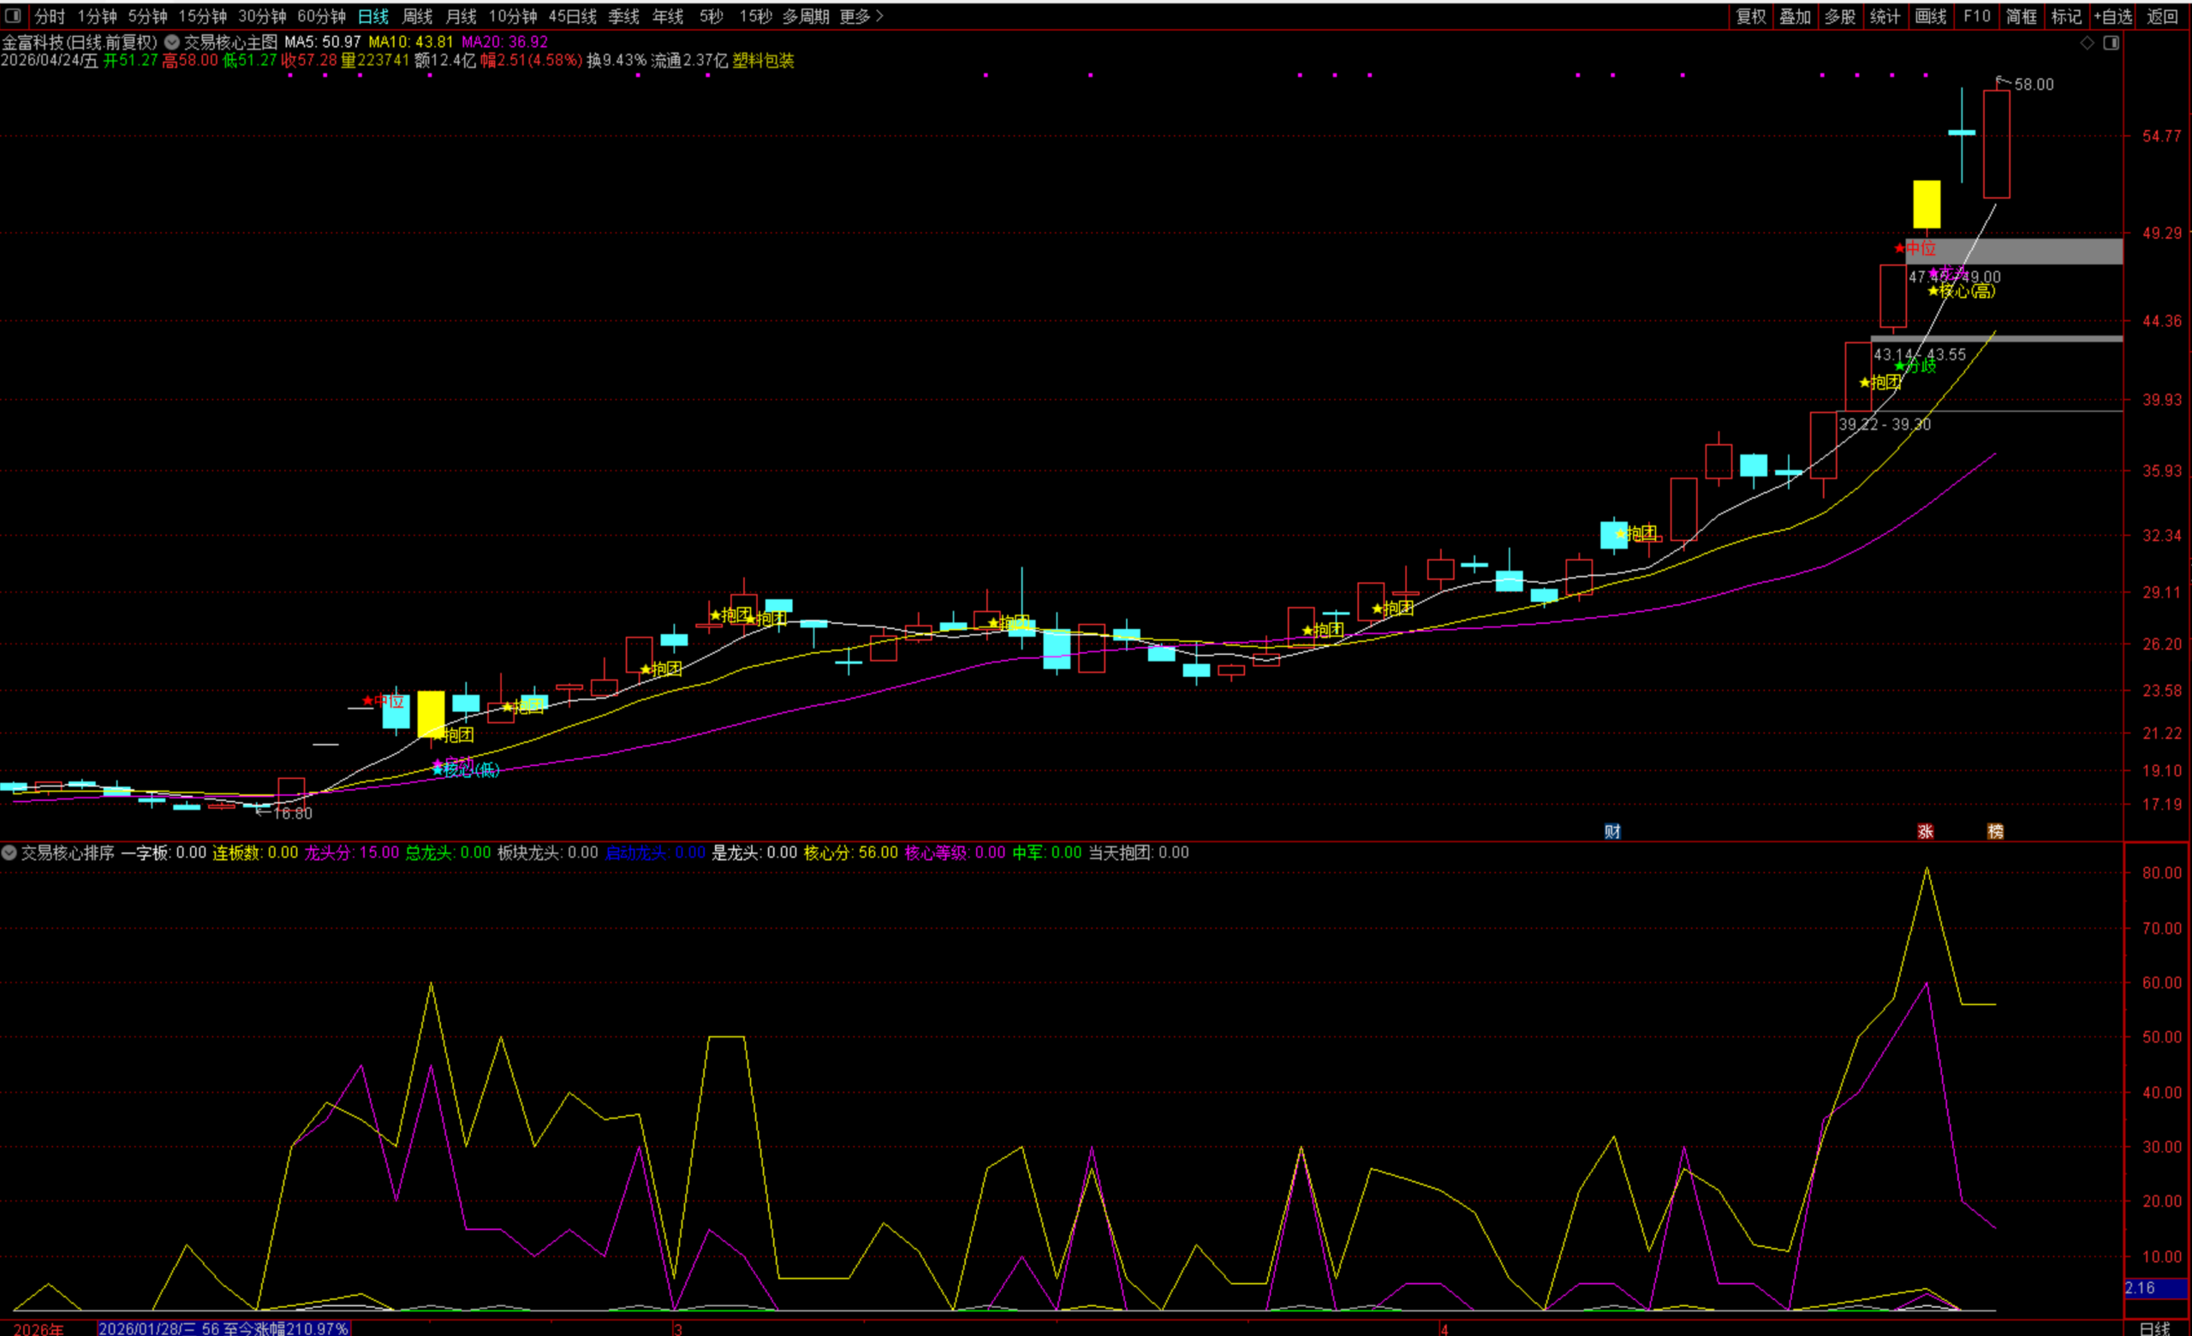This screenshot has width=2192, height=1336.
Task: Toggle the left sidebar panel icon
Action: click(14, 15)
